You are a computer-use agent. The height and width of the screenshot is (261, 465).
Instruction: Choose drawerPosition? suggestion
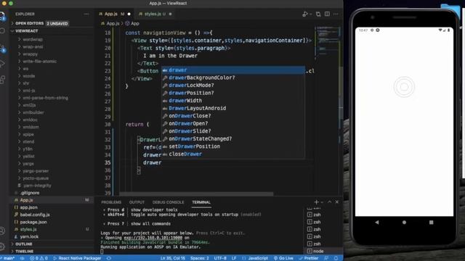233,93
